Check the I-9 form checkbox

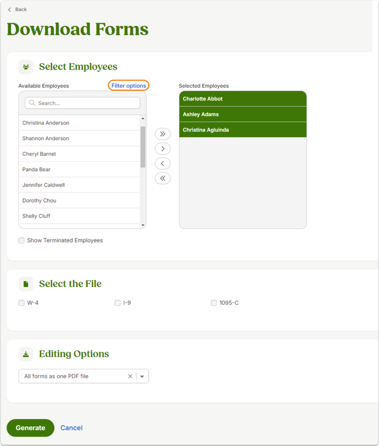(x=117, y=303)
